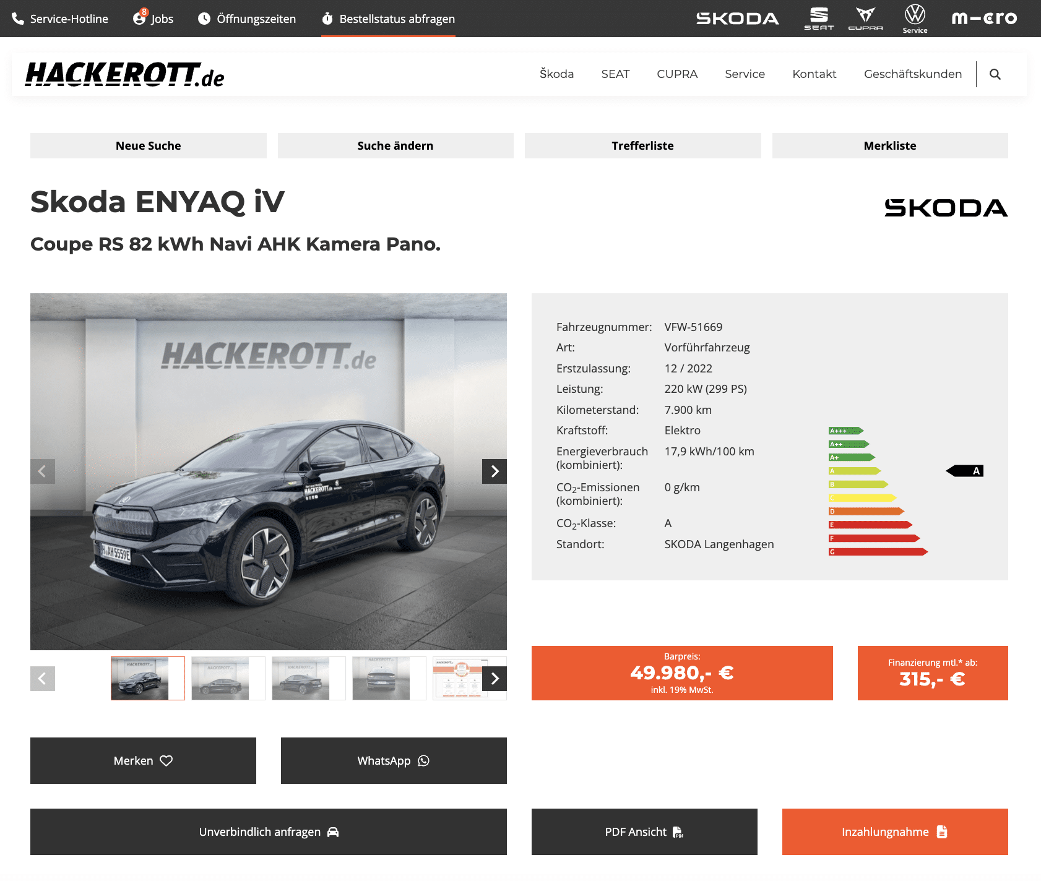
Task: Open the PDF Ansicht
Action: coord(644,832)
